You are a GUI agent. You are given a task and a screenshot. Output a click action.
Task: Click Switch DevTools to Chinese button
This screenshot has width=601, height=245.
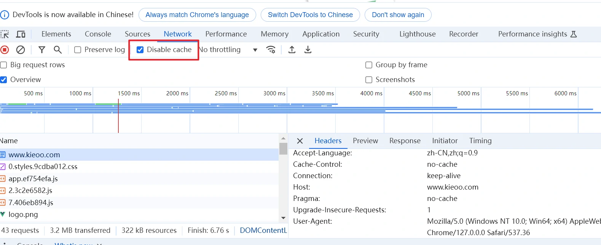click(x=310, y=15)
